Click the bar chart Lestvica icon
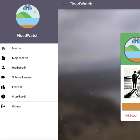Image resolution: width=140 pixels, height=140 pixels. [3, 87]
